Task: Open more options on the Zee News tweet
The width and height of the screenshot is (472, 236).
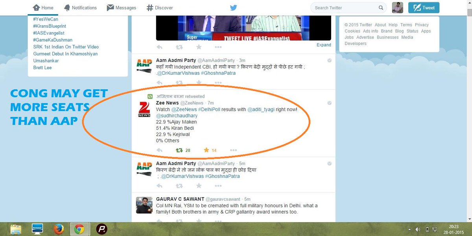Action: [233, 150]
